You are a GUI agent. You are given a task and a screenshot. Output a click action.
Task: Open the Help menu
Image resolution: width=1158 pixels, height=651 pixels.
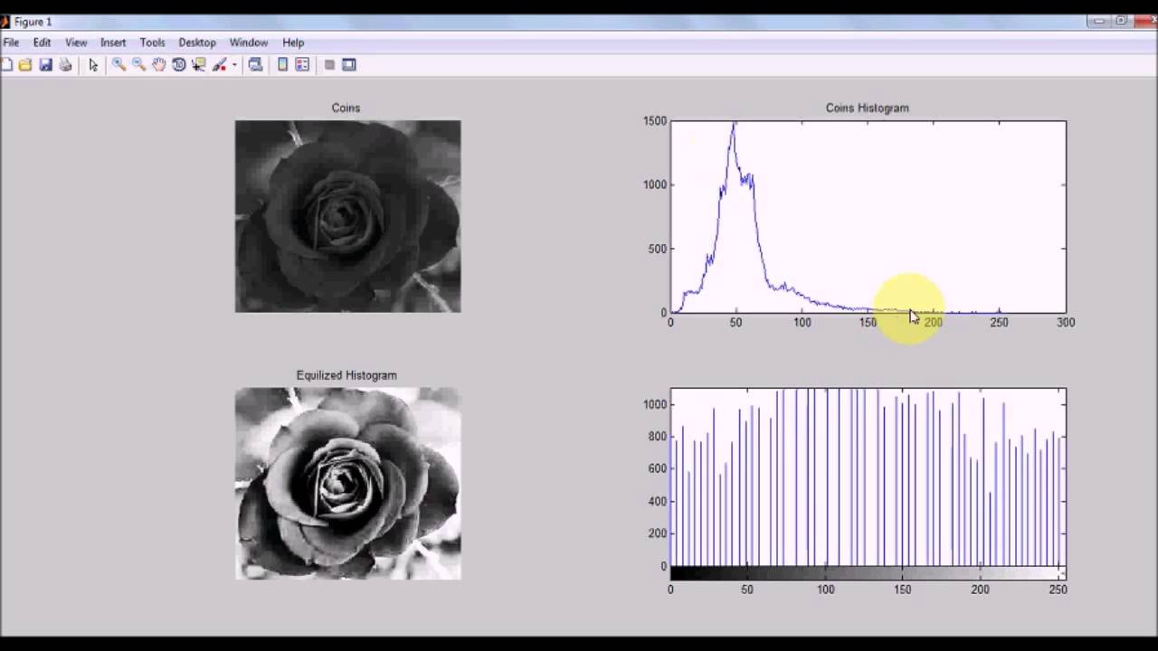(x=293, y=42)
